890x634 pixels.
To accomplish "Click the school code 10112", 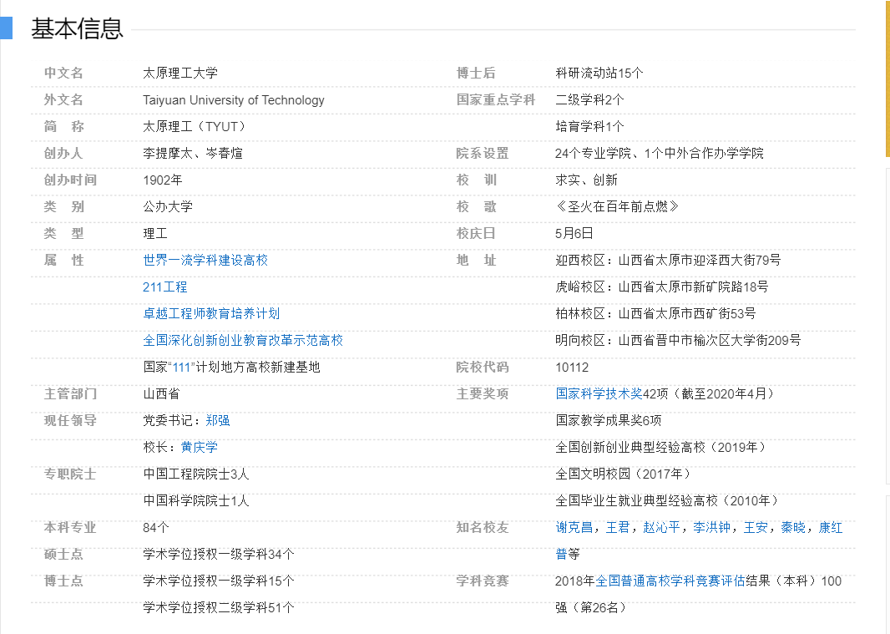I will pyautogui.click(x=572, y=368).
